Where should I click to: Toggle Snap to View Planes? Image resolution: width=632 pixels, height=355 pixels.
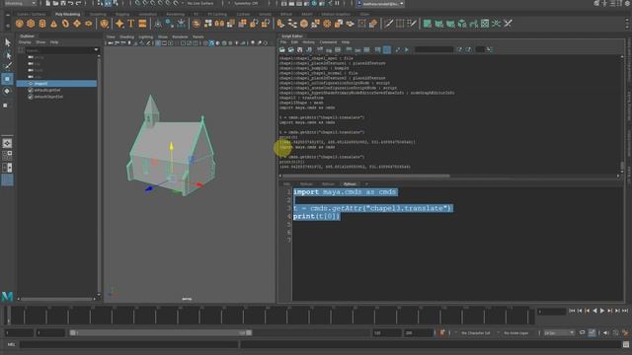click(169, 3)
